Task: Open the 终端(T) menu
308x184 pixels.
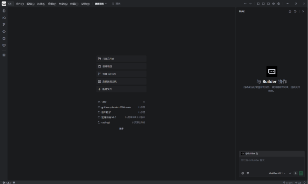Action: pos(74,4)
